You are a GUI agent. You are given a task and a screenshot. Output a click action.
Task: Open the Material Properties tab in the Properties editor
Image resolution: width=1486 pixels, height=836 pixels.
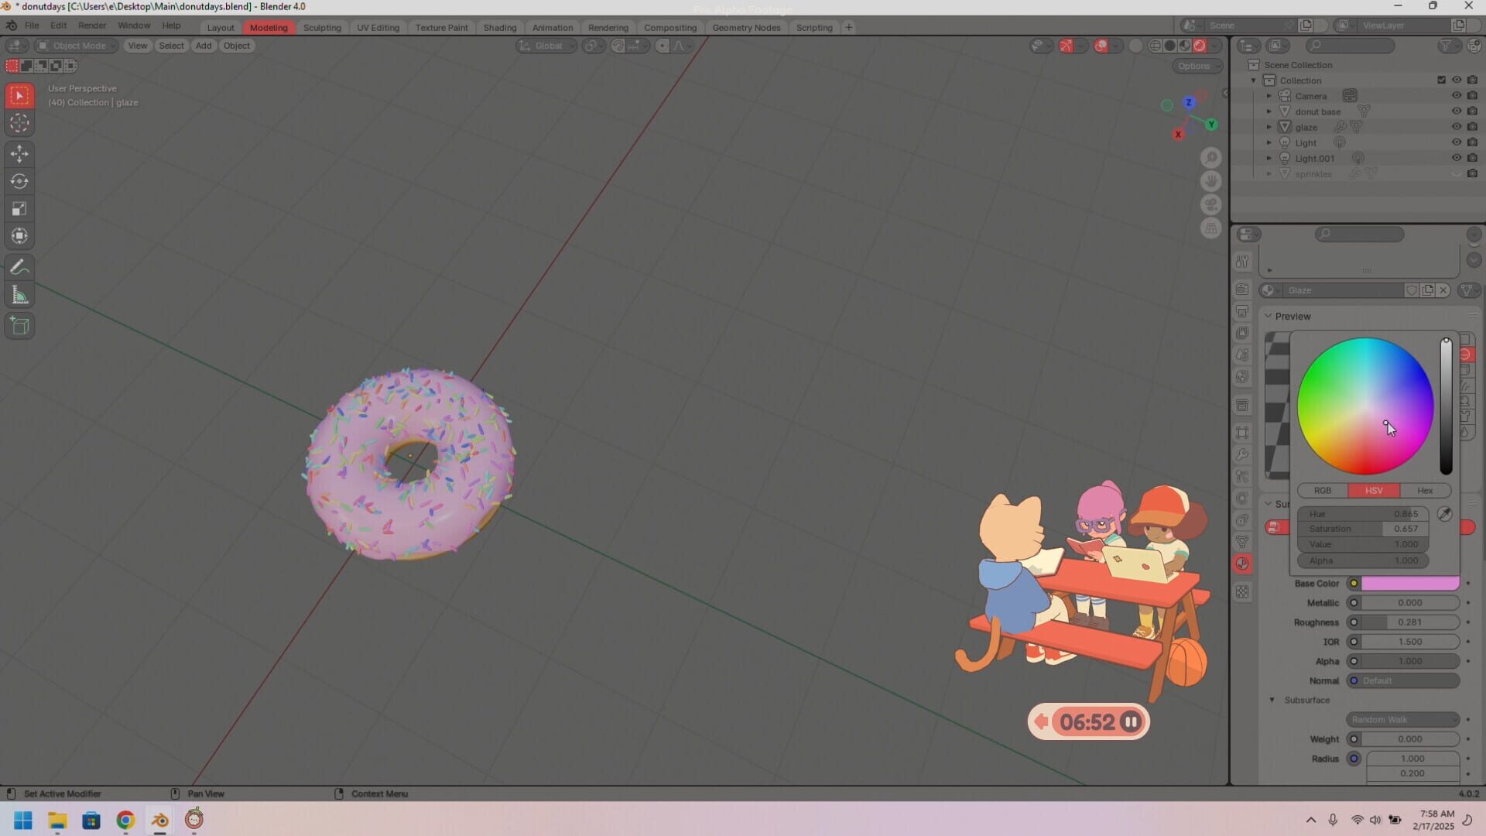1243,564
